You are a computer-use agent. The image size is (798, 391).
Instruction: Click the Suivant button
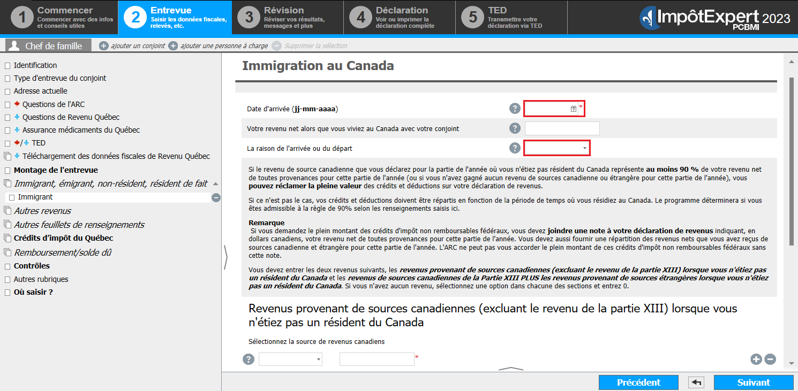[x=754, y=382]
